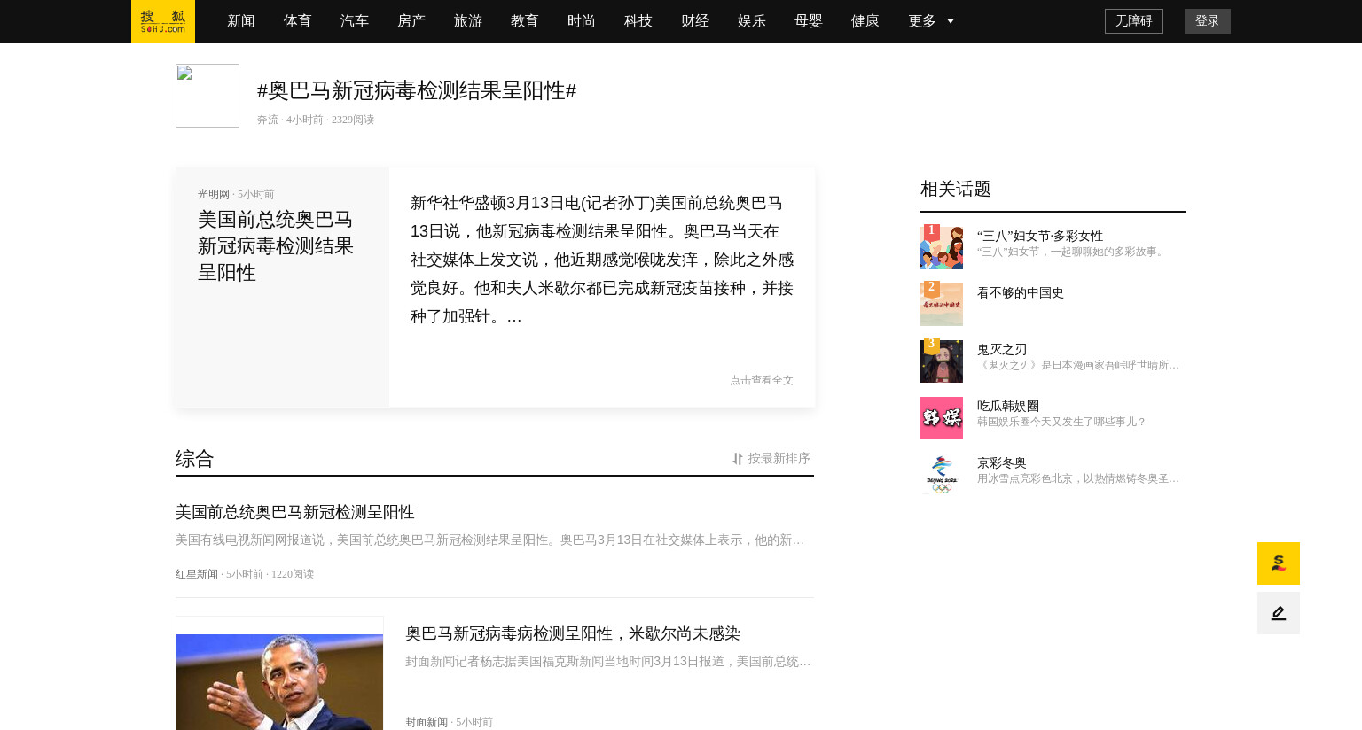Click the yellow Sohu app floating icon
The image size is (1362, 730).
click(x=1278, y=563)
